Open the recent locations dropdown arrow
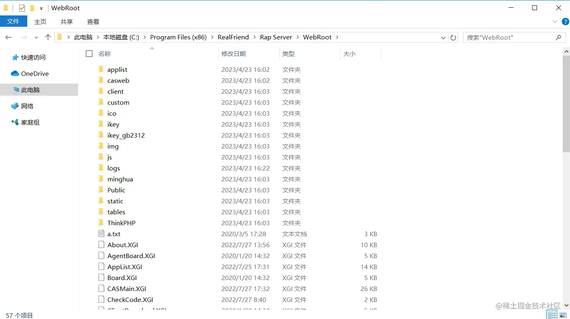The height and width of the screenshot is (319, 570). coord(36,38)
